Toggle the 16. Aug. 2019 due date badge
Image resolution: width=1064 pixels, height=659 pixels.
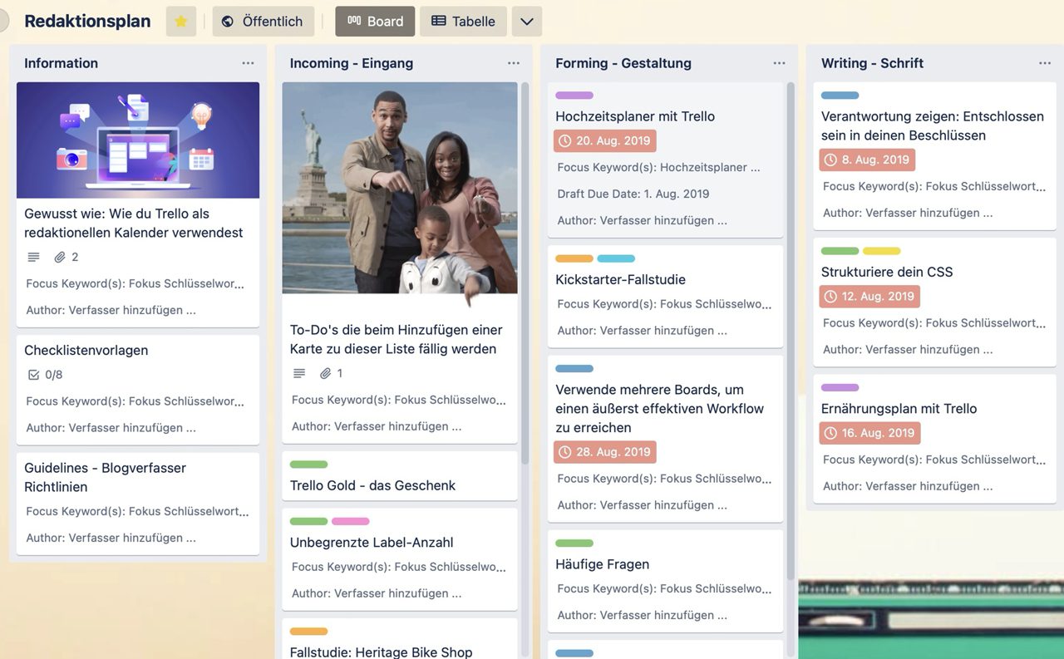click(x=869, y=433)
